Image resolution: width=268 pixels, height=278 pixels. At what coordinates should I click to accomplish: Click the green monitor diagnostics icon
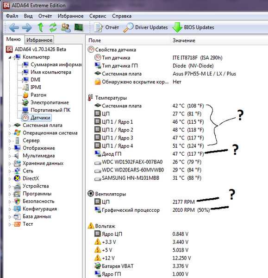point(79,27)
